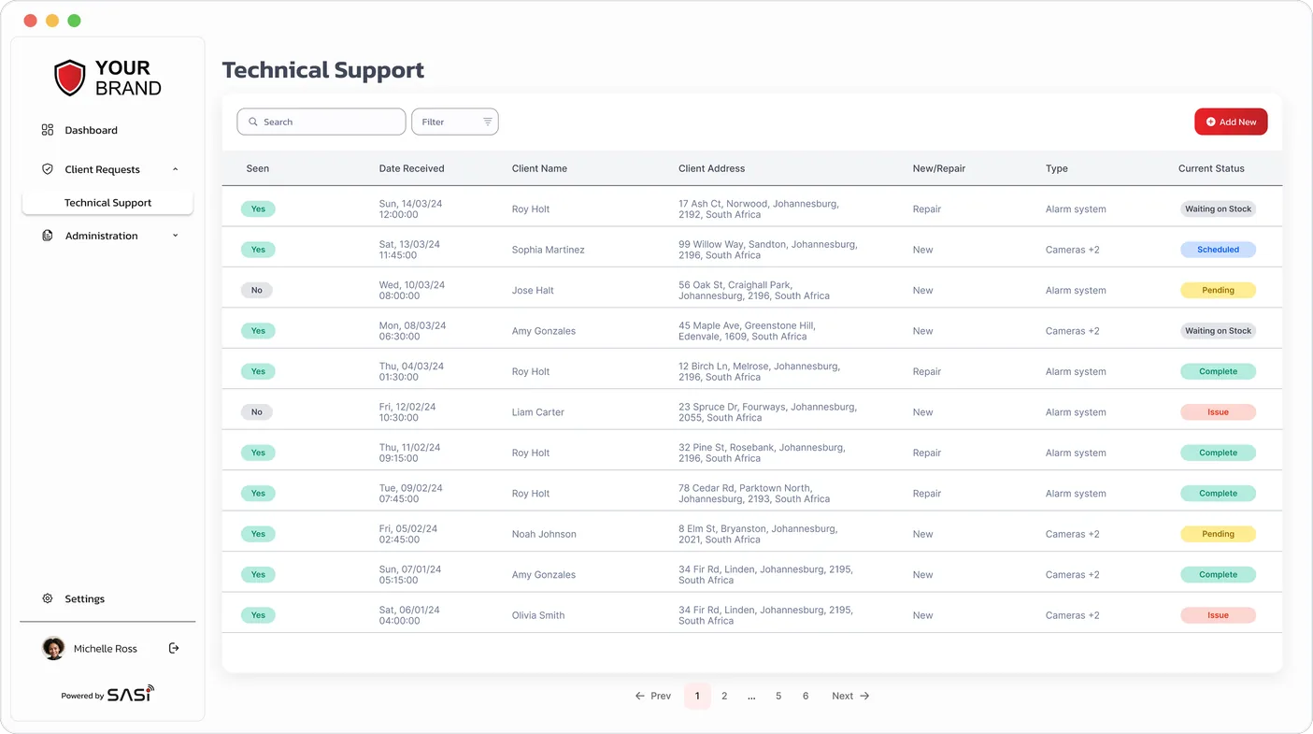Click client name Olivia Smith
Image resolution: width=1313 pixels, height=734 pixels.
[x=538, y=615]
